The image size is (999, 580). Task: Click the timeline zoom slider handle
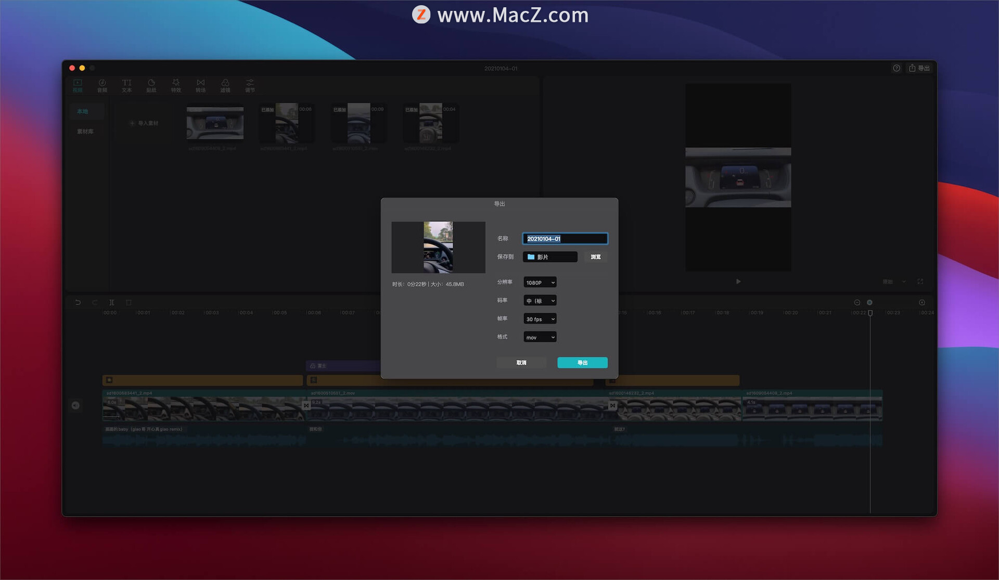tap(869, 302)
